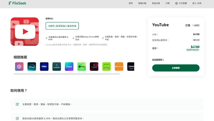Click the 有促銷碼嗎？ promo code link
The image size is (214, 121).
pos(158,60)
